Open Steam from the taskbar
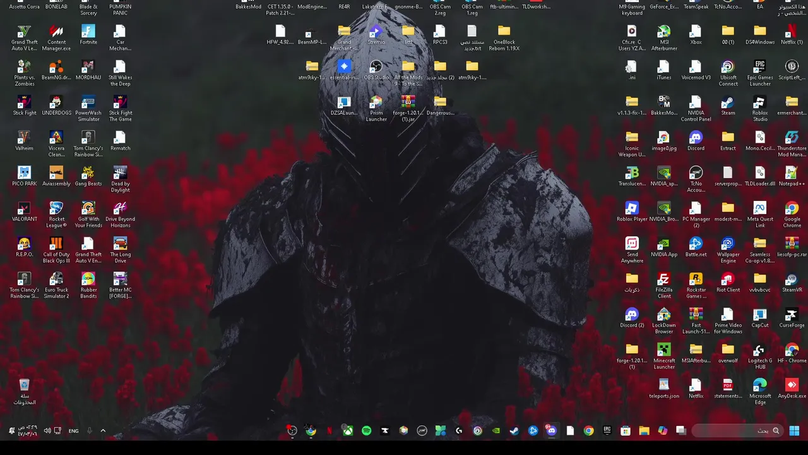Viewport: 808px width, 455px height. (x=514, y=431)
